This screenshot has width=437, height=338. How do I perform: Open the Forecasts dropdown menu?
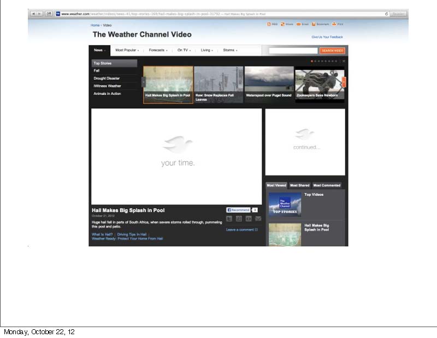pyautogui.click(x=158, y=50)
